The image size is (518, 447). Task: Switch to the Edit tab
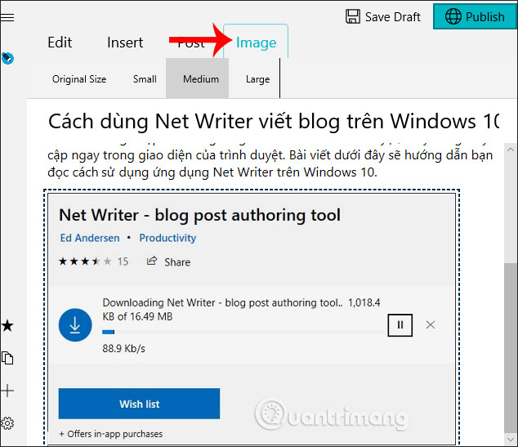tap(60, 42)
